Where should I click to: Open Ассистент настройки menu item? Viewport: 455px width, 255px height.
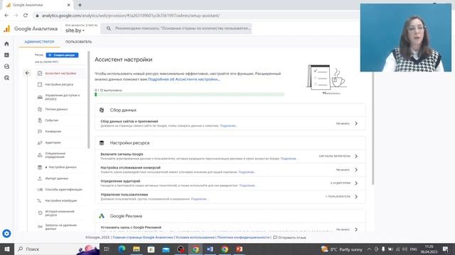[60, 74]
